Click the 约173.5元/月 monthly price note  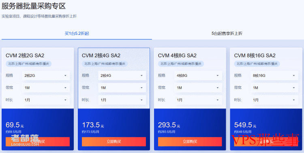pyautogui.click(x=90, y=132)
